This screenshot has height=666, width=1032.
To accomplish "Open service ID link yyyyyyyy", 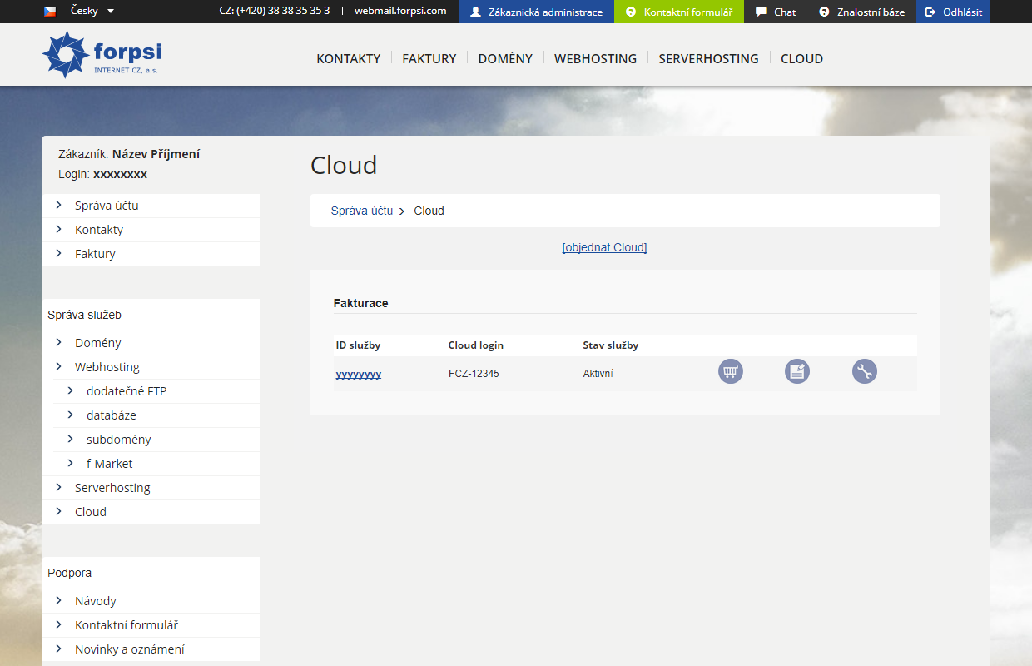I will [x=359, y=374].
